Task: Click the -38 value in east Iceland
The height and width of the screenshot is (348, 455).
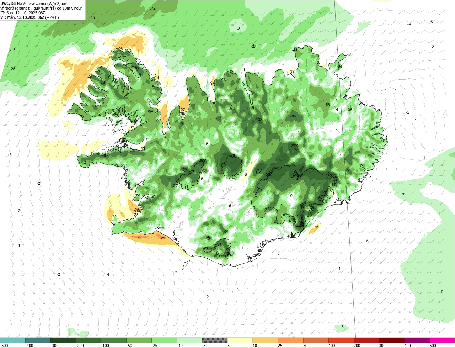Action: coord(349,110)
